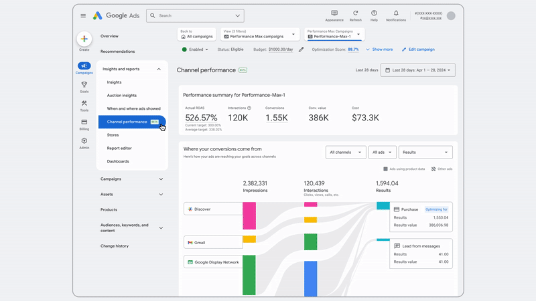This screenshot has width=536, height=301.
Task: Open the Last 28 days date picker
Action: click(417, 70)
